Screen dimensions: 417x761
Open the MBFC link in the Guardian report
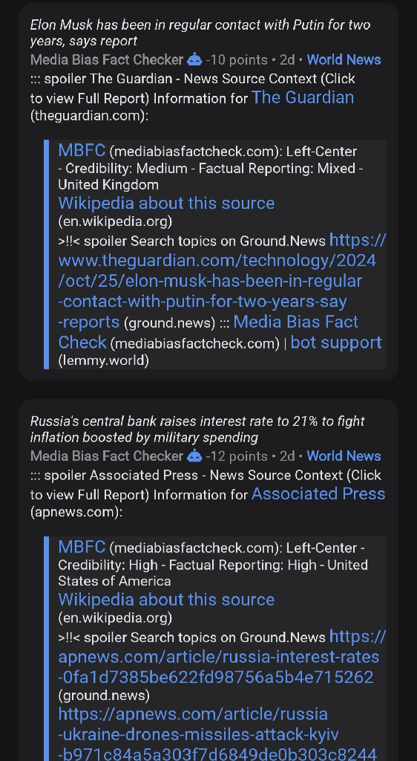tap(82, 150)
